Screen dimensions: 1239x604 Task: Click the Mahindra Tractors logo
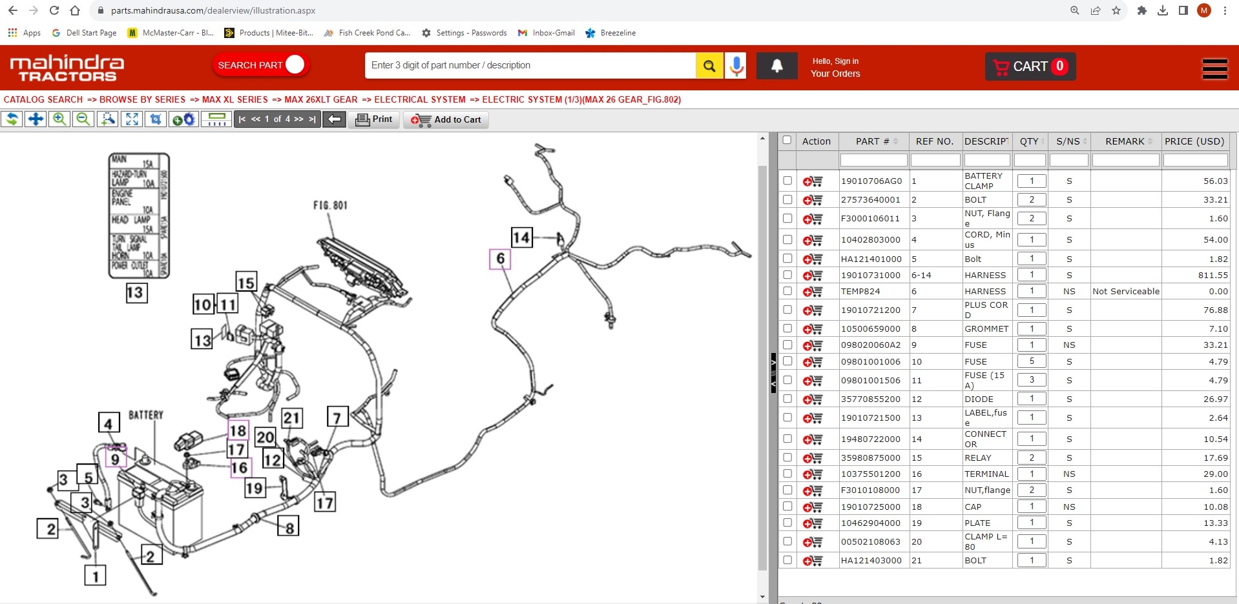tap(67, 68)
